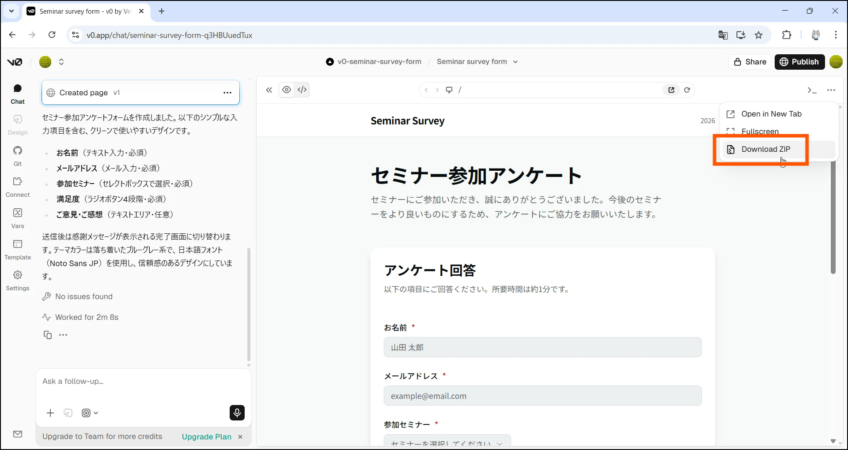The height and width of the screenshot is (450, 848).
Task: Open the Created page v1 card
Action: point(140,93)
